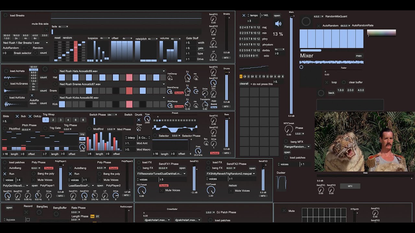This screenshot has height=233, width=415.
Task: Open the loopsize 4n rate dropdown
Action: tap(104, 38)
